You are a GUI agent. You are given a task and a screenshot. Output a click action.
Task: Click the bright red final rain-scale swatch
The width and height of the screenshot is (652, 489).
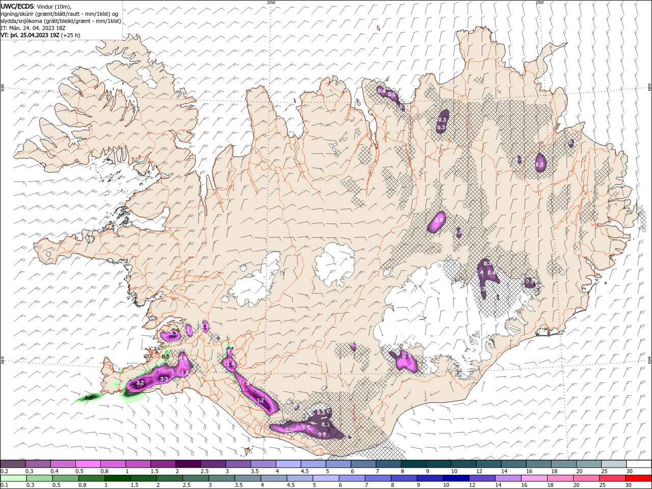(x=638, y=478)
